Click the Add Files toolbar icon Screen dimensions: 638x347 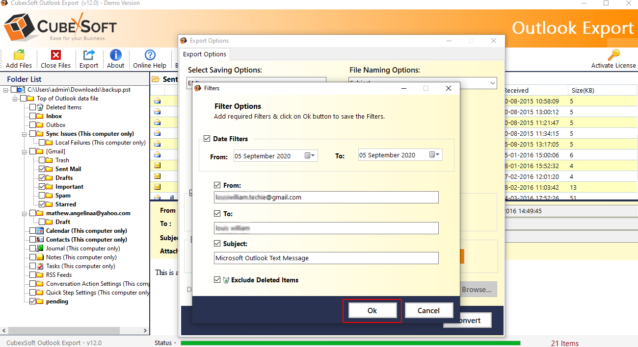click(19, 55)
